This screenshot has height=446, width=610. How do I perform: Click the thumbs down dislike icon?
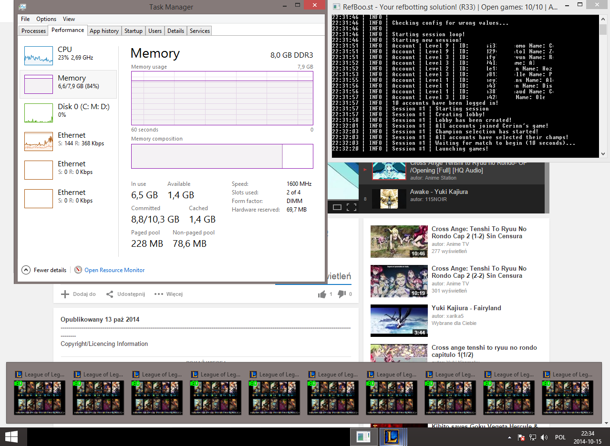coord(342,294)
